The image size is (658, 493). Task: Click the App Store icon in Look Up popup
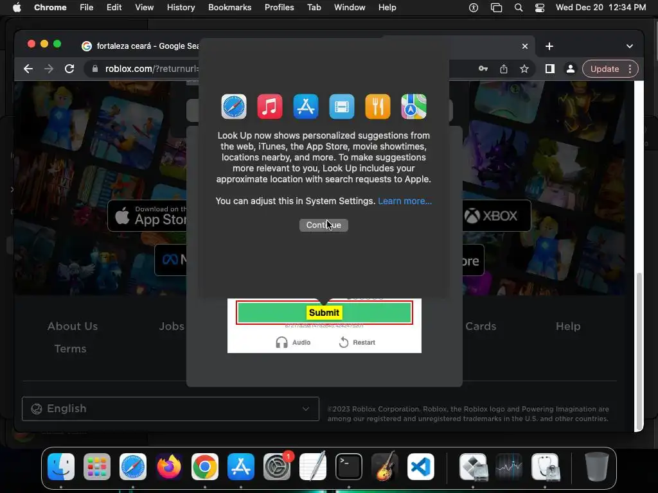coord(305,107)
